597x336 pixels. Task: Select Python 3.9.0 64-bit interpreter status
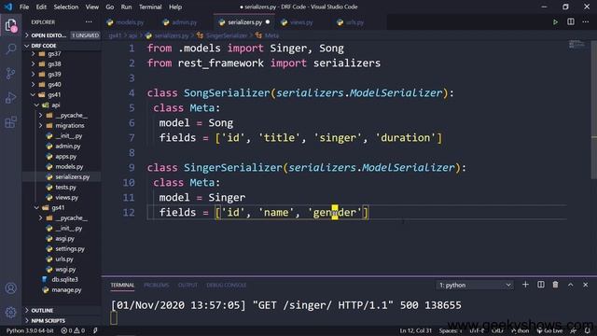(30, 330)
